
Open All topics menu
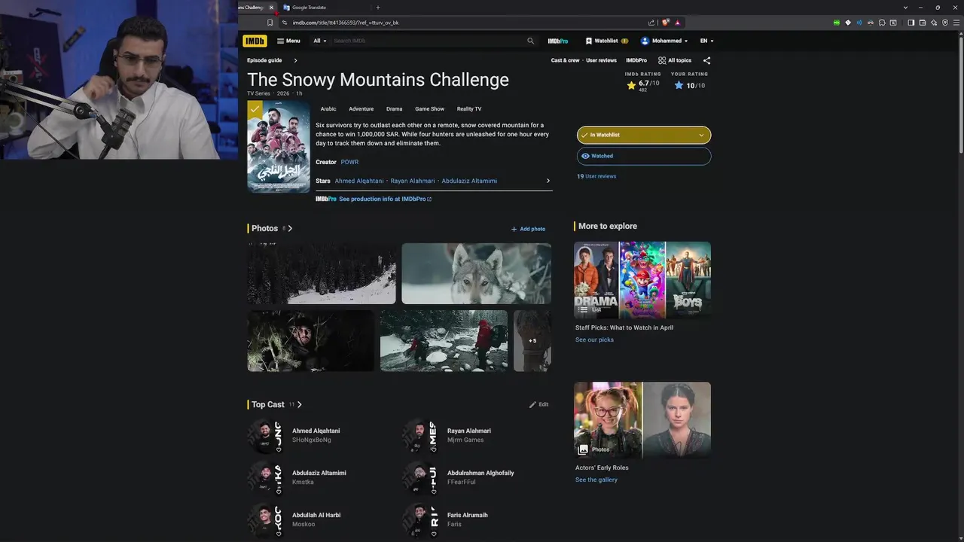point(675,60)
